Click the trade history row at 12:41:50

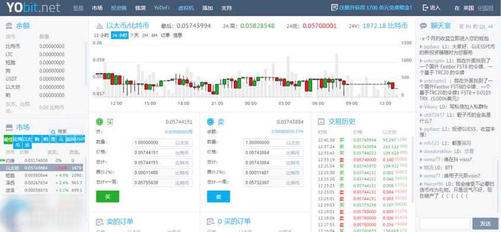tap(363, 140)
